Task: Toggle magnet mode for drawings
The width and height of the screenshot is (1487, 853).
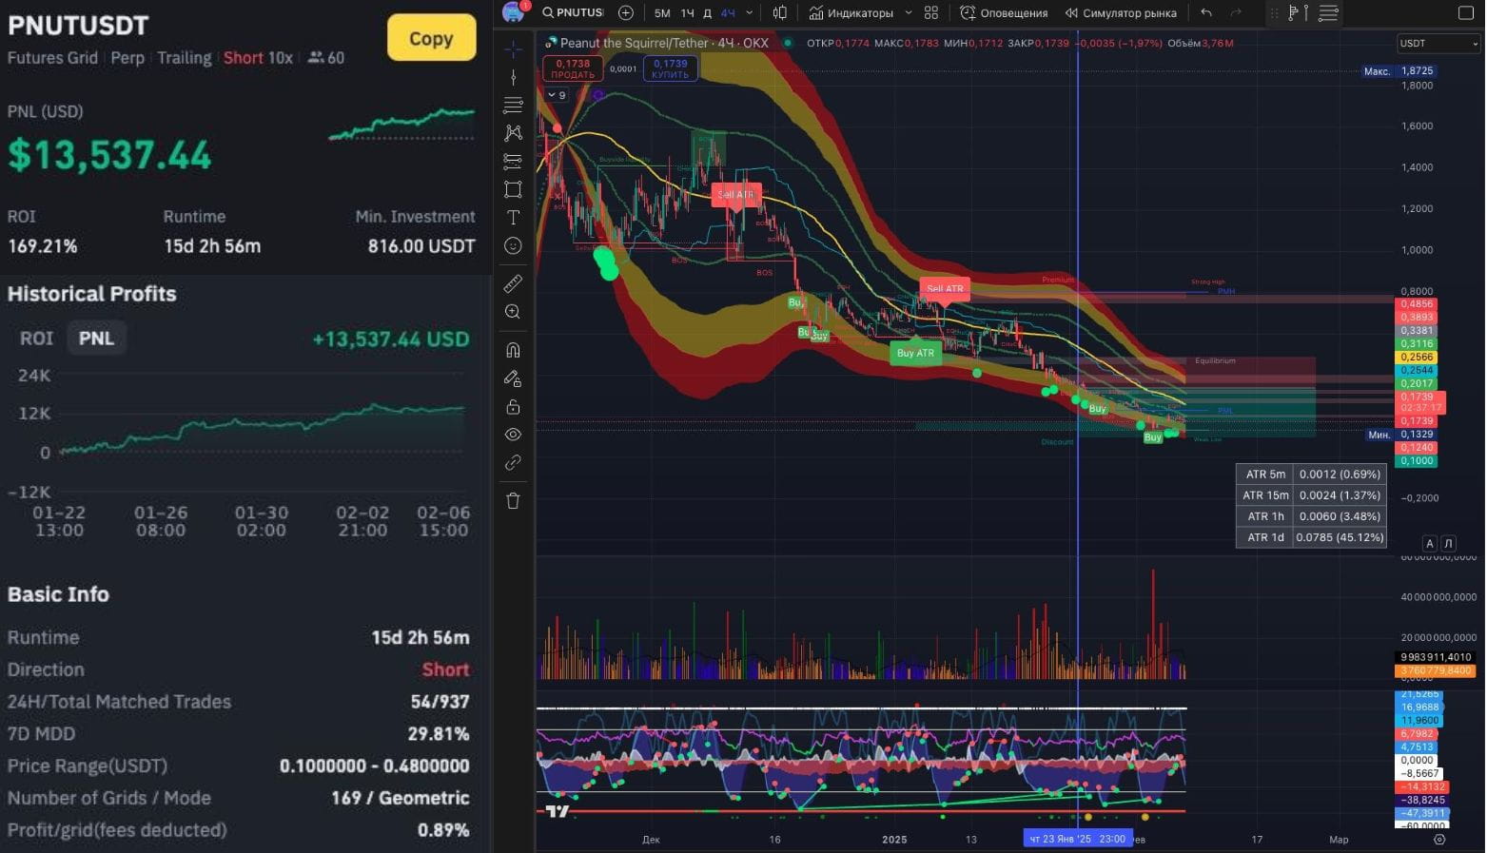Action: [513, 350]
